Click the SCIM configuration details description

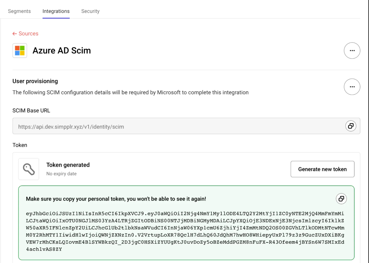coord(131,92)
